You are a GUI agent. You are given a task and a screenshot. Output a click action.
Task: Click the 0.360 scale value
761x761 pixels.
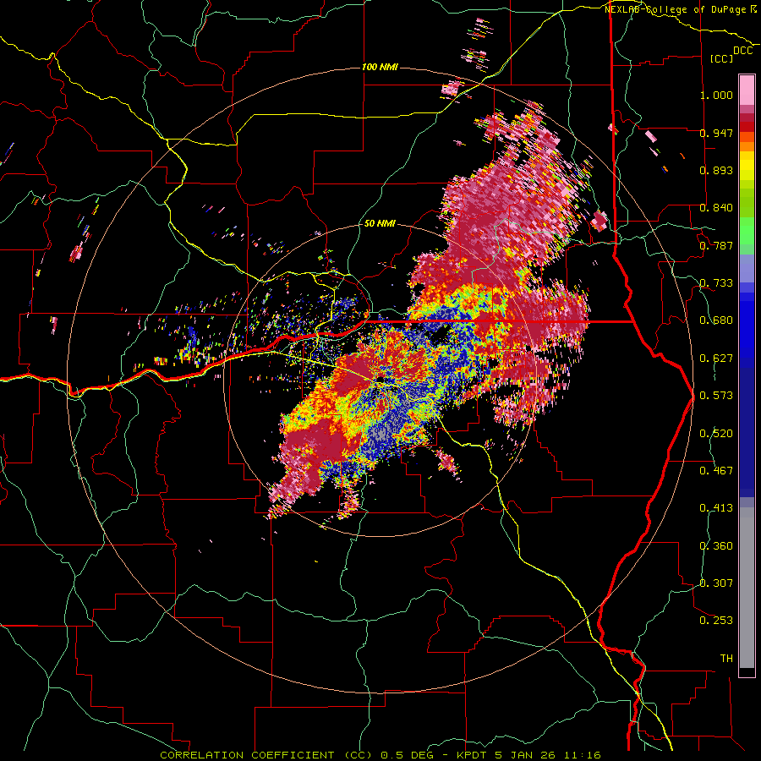point(716,546)
